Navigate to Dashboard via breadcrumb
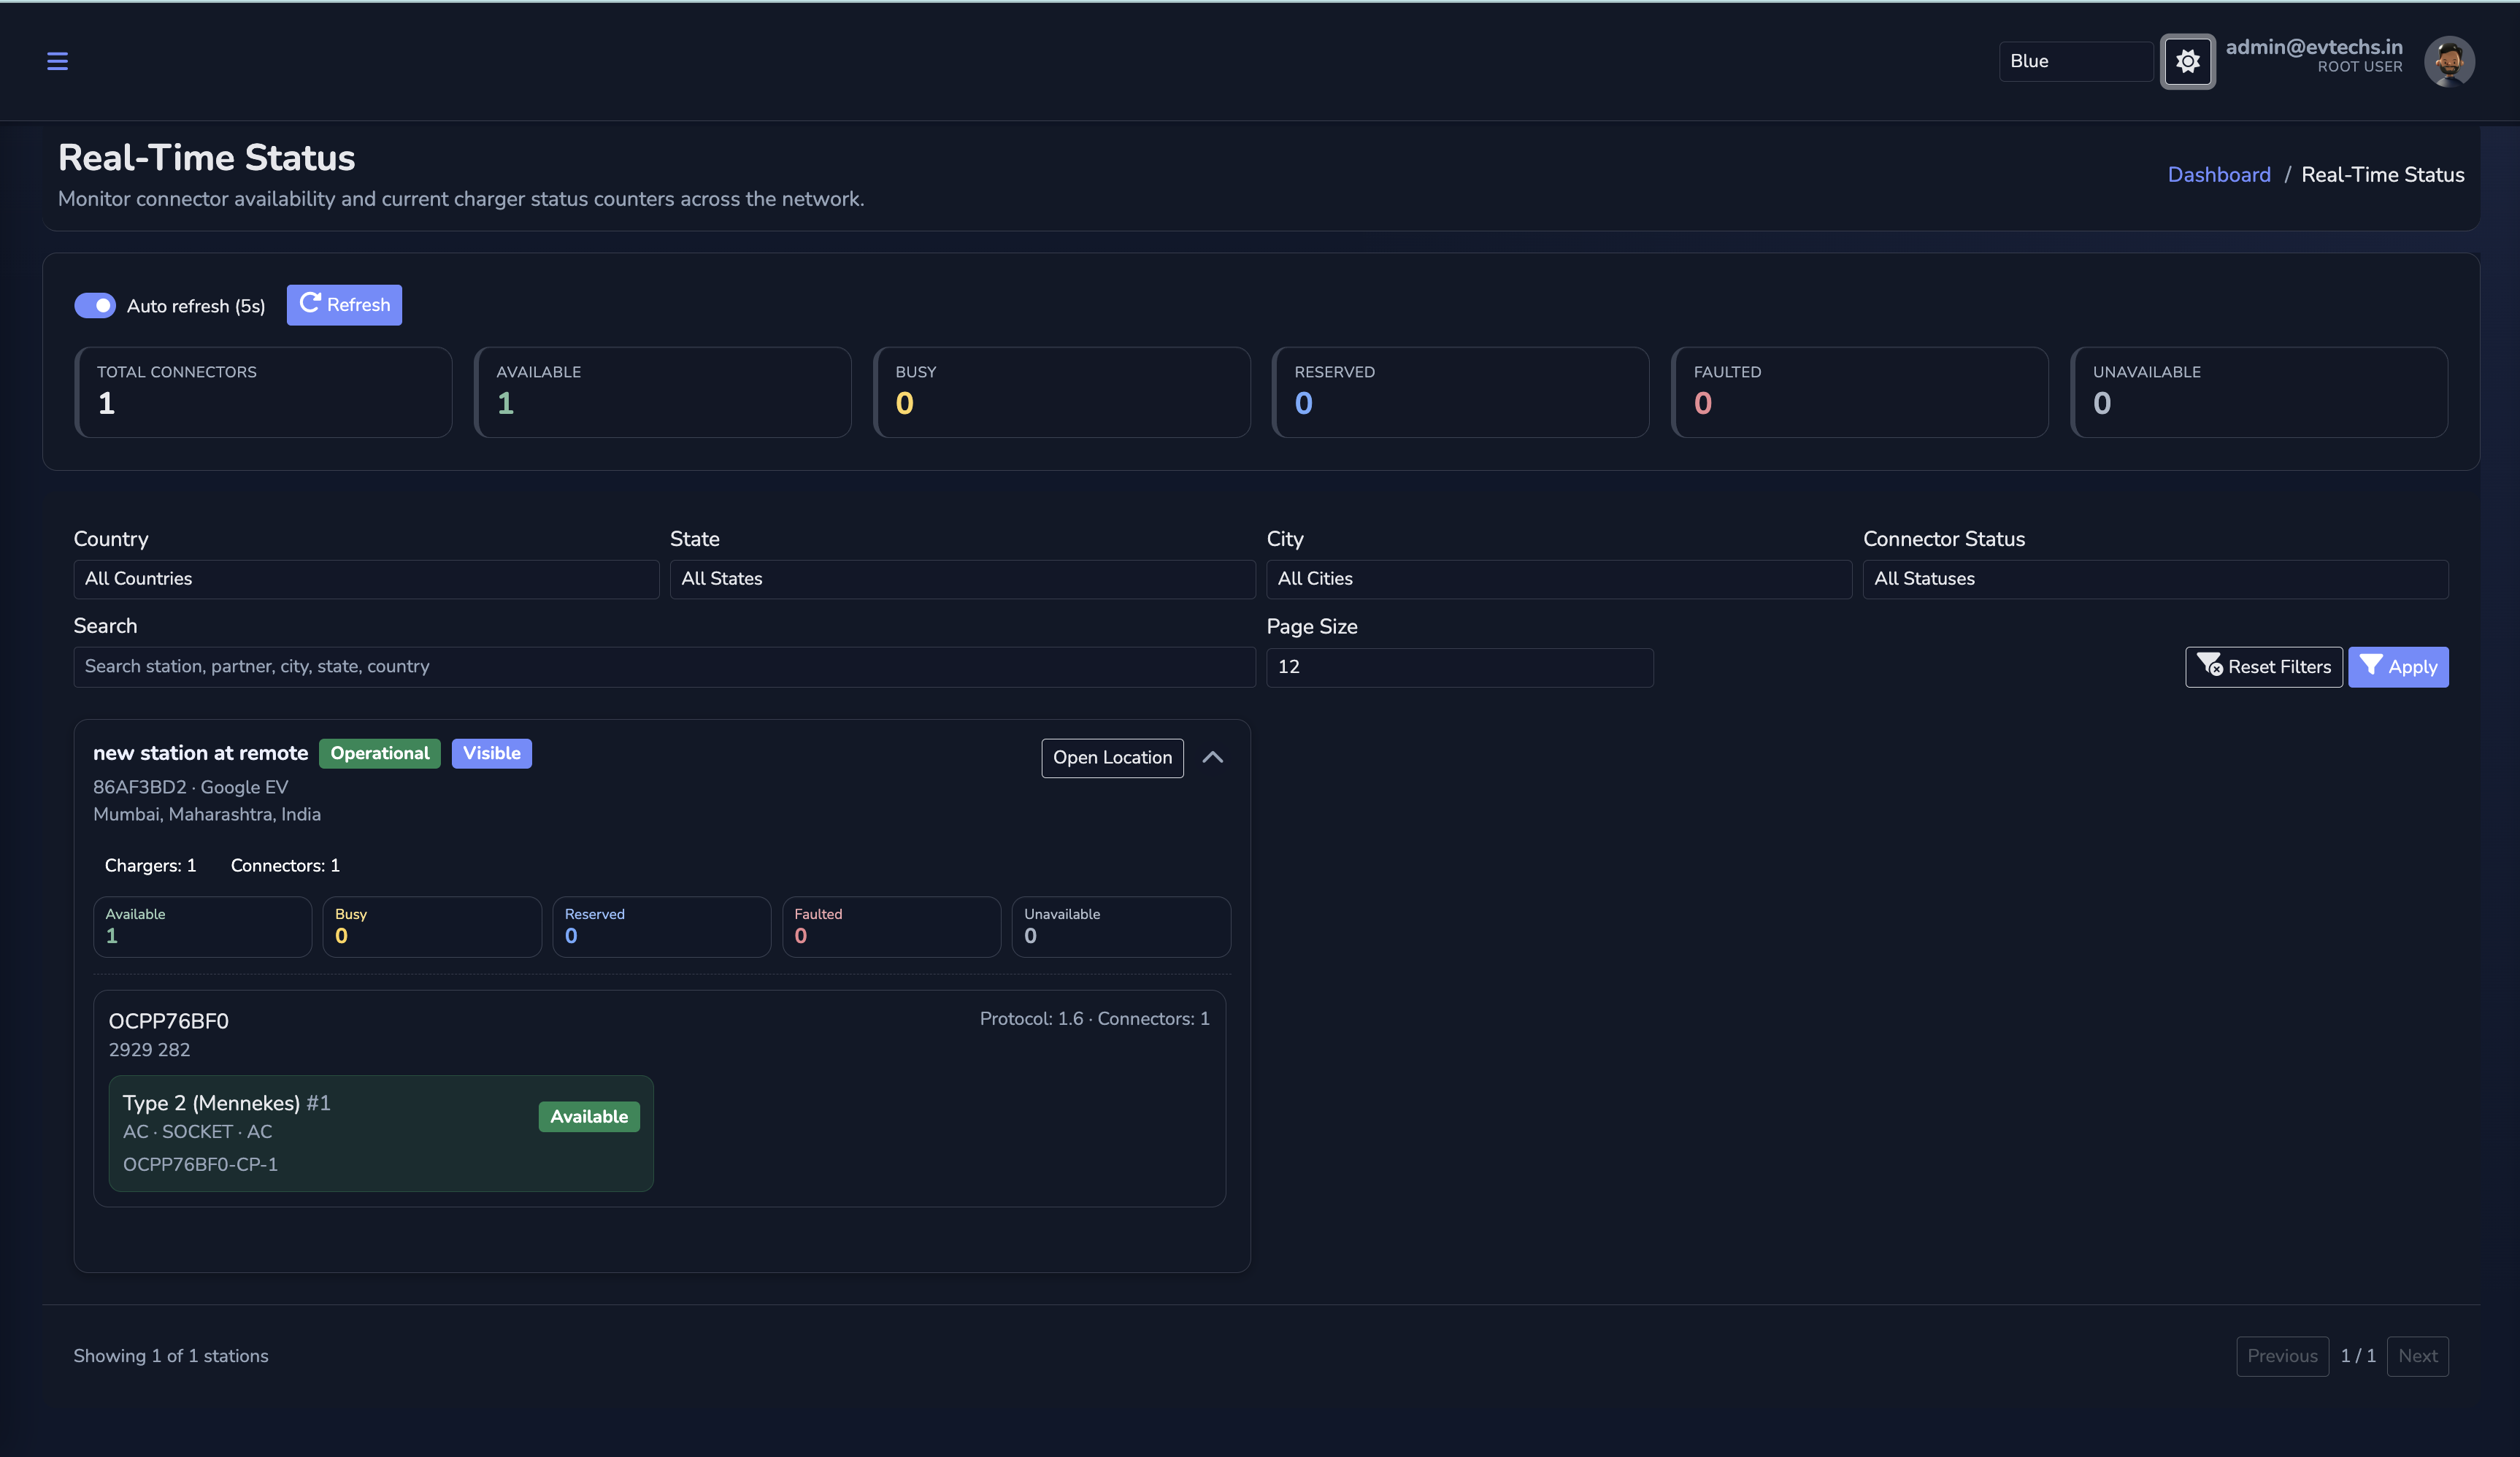 pos(2218,174)
